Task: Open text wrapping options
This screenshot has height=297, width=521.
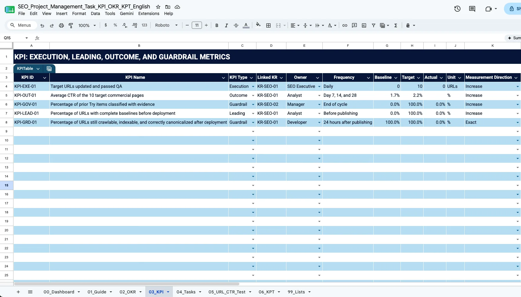Action: [x=320, y=25]
